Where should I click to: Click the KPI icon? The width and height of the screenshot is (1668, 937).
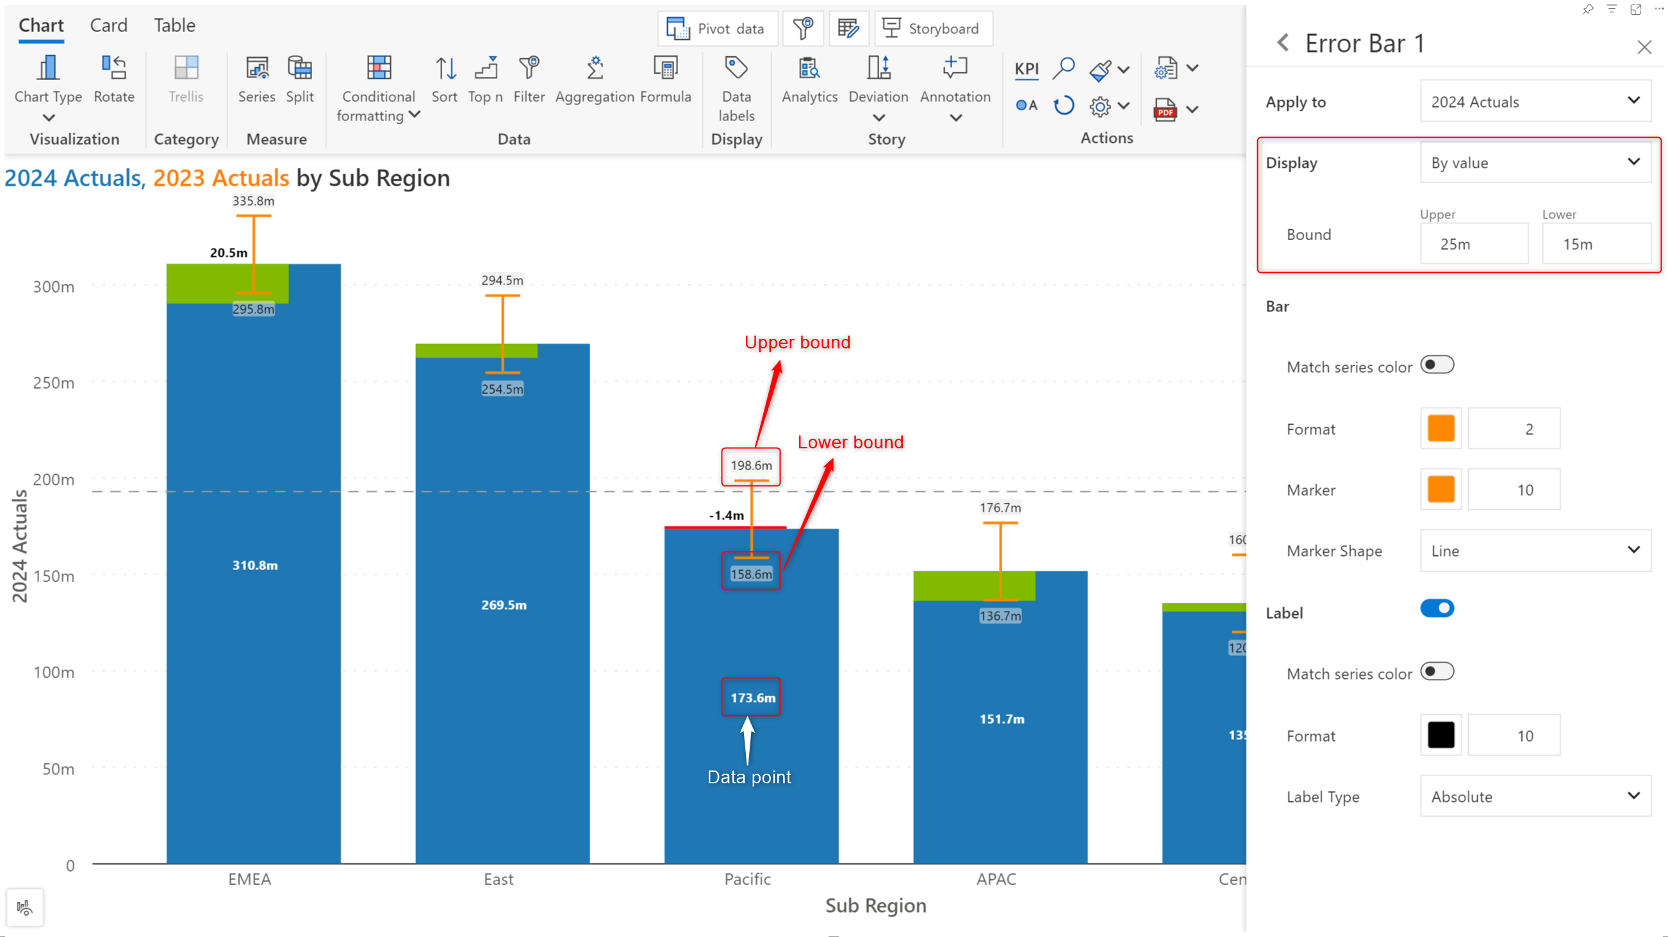[x=1027, y=69]
